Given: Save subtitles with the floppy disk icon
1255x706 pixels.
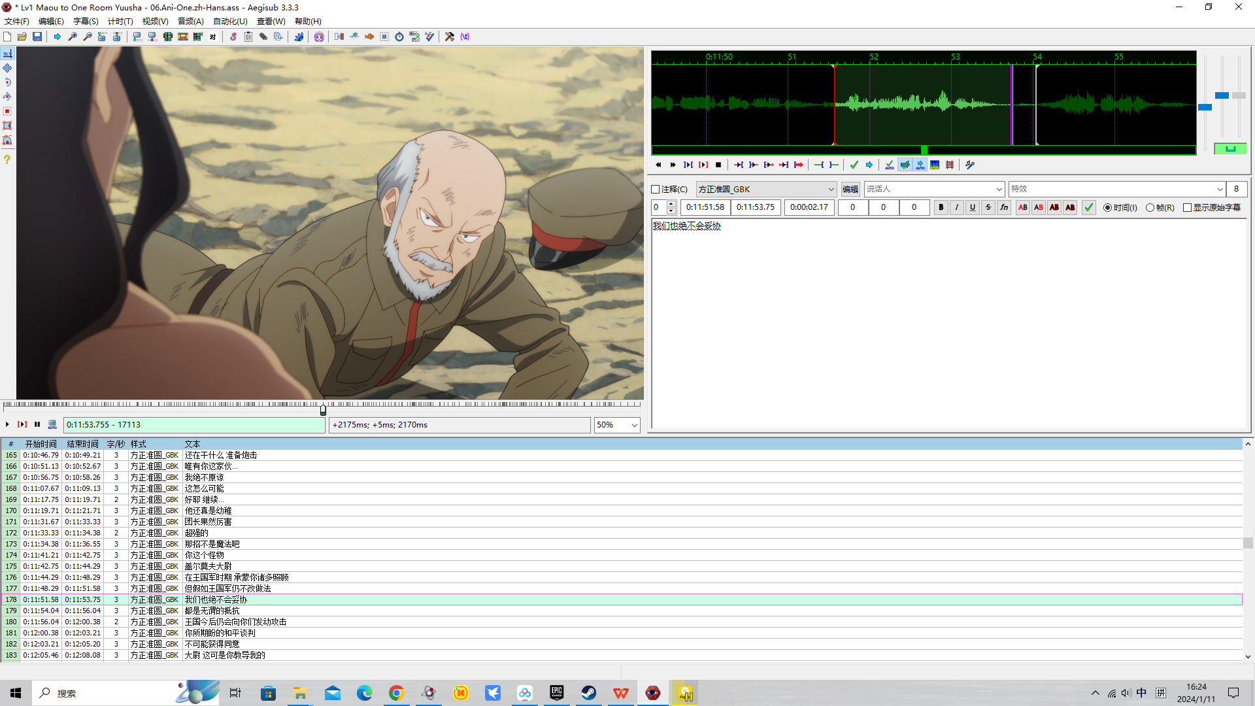Looking at the screenshot, I should pos(37,37).
